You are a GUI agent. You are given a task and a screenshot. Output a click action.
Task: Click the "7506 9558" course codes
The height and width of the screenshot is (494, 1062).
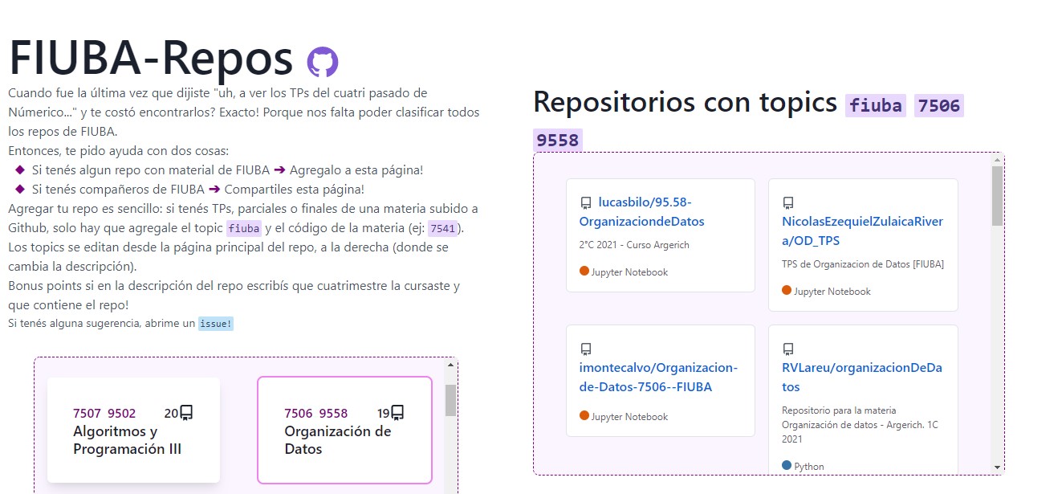pyautogui.click(x=316, y=414)
